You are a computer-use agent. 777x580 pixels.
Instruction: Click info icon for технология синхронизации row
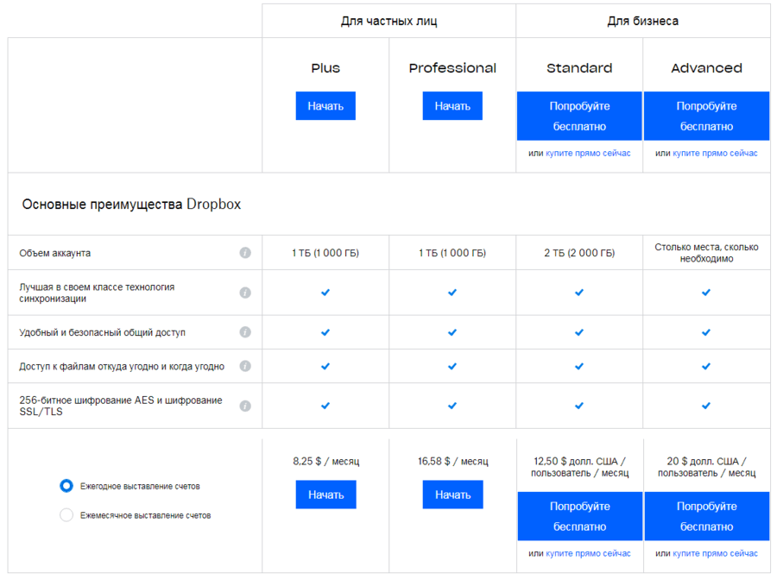click(245, 293)
